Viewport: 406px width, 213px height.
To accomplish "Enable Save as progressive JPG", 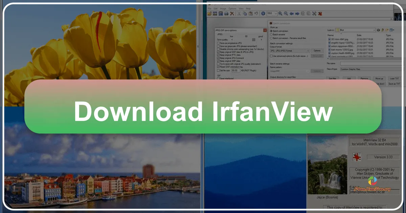I will [x=218, y=43].
